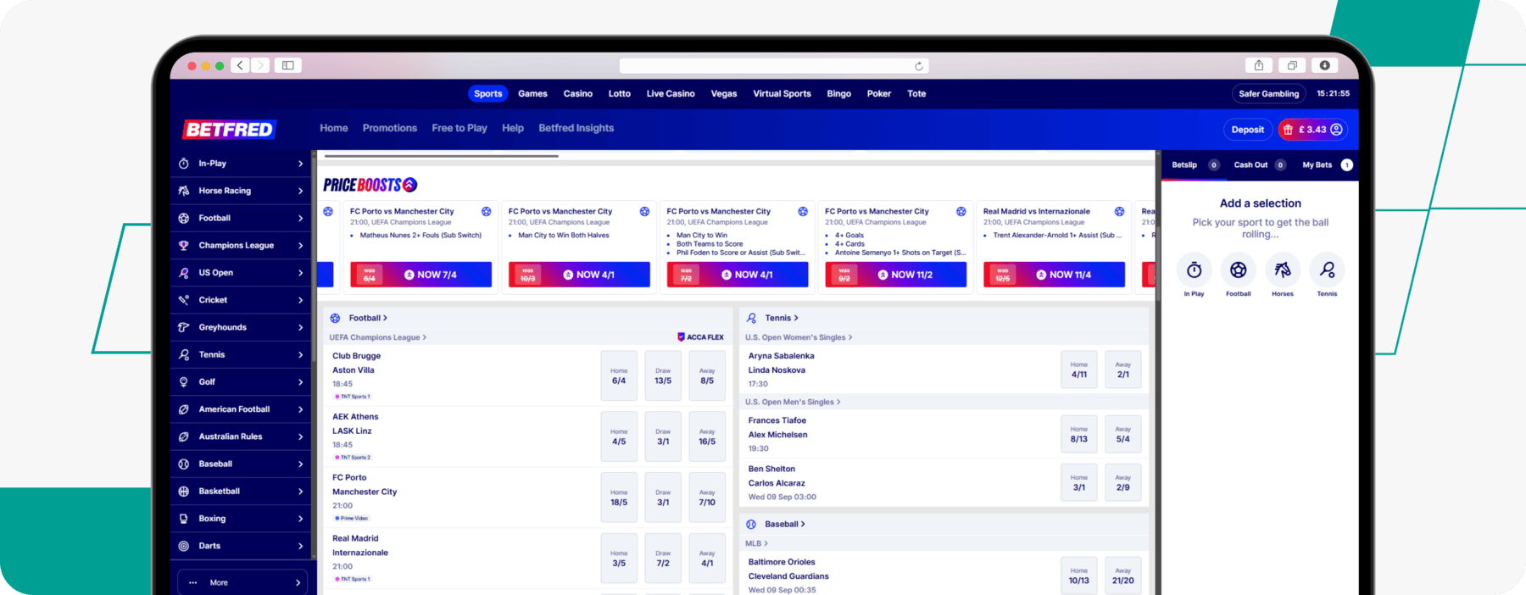Open account balance £3.43 button
This screenshot has width=1526, height=595.
[1312, 130]
